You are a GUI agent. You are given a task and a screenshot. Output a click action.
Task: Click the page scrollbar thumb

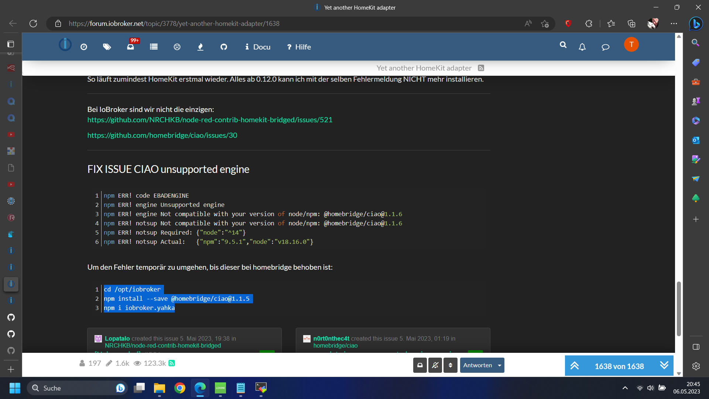[x=679, y=308]
